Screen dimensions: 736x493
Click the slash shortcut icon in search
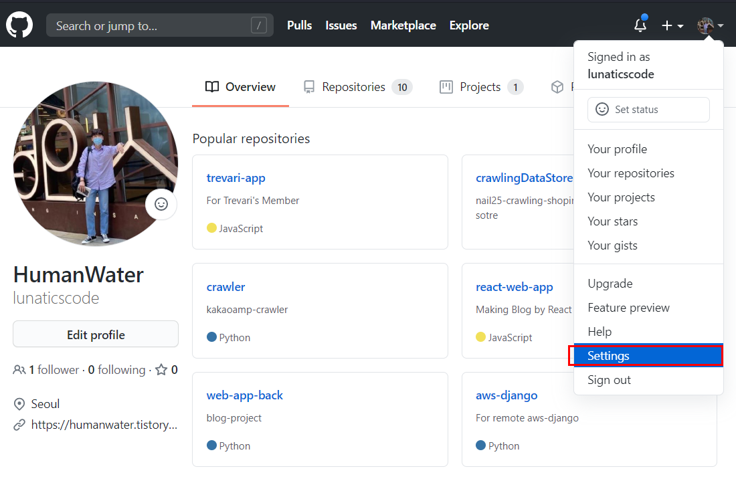point(259,25)
